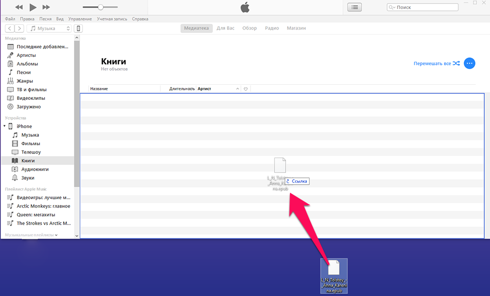Open the list view icon near search
Viewport: 490px width, 296px height.
(x=354, y=7)
